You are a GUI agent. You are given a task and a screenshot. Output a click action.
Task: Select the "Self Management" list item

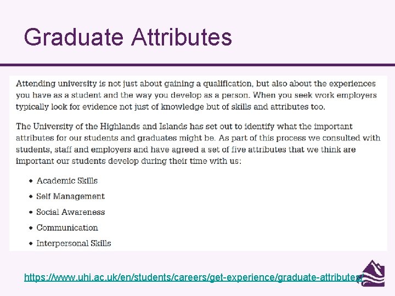coord(70,196)
